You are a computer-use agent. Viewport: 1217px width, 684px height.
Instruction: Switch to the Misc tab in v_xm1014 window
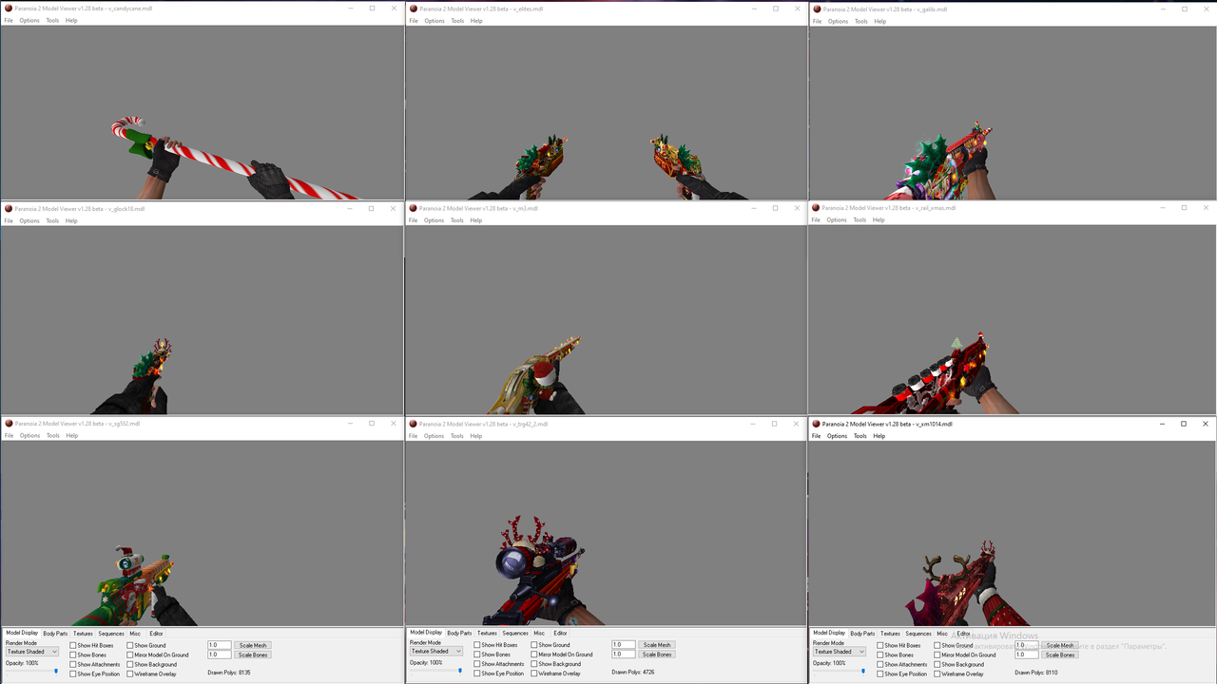pyautogui.click(x=941, y=634)
